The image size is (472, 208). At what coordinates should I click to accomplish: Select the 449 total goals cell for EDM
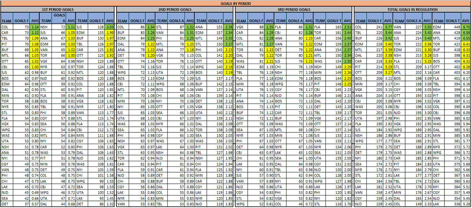click(x=453, y=27)
